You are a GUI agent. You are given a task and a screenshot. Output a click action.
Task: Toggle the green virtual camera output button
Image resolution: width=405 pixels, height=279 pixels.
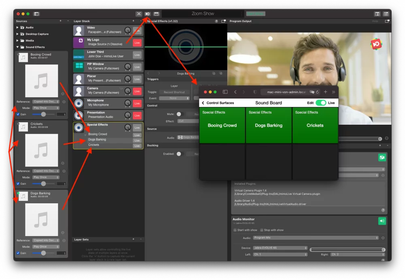[x=382, y=158]
